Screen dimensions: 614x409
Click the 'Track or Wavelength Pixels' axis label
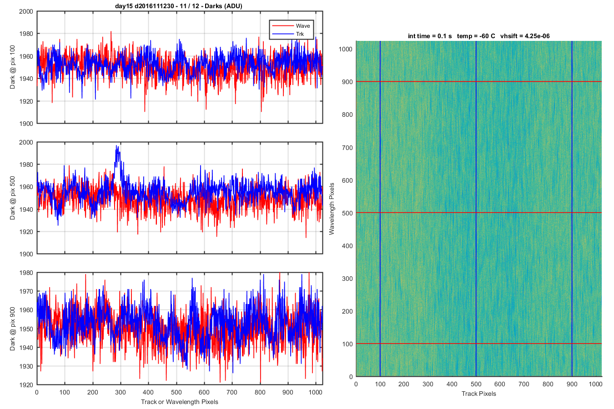coord(180,402)
